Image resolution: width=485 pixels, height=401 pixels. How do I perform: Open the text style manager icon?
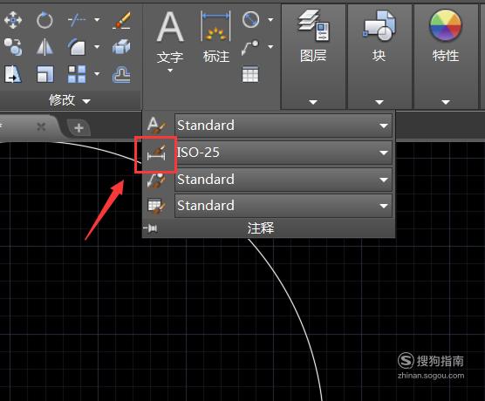pos(156,126)
